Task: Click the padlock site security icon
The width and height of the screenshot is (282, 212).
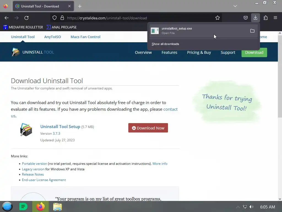Action: (x=62, y=18)
